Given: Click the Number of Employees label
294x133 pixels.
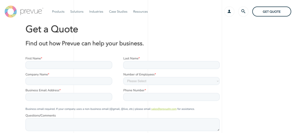Looking at the screenshot, I should [140, 74].
